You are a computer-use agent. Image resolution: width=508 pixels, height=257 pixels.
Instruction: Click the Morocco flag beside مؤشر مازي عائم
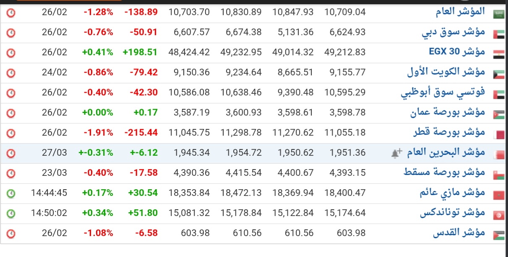click(x=499, y=194)
